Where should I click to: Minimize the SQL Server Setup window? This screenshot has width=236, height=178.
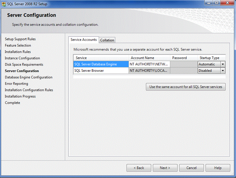coord(209,3)
